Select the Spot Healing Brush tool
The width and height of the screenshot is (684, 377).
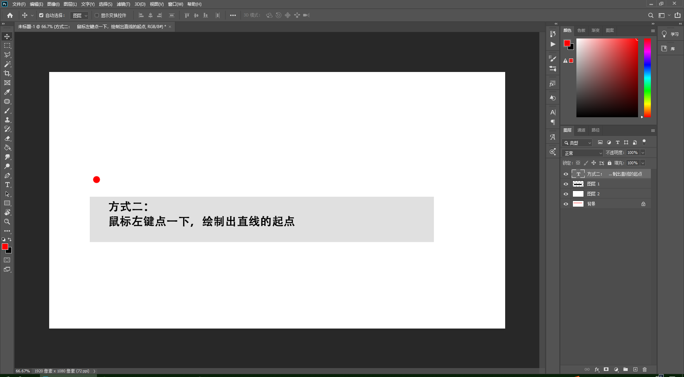click(x=7, y=101)
